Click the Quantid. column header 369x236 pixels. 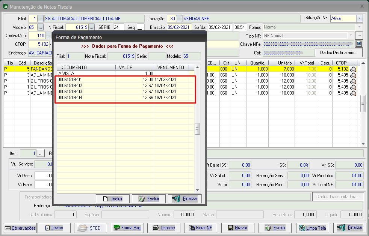[257, 63]
